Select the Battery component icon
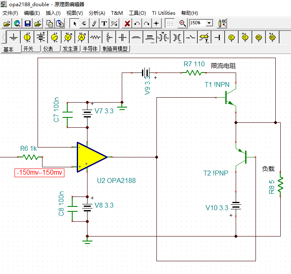Viewport: 291px width, 274px height. [41, 37]
